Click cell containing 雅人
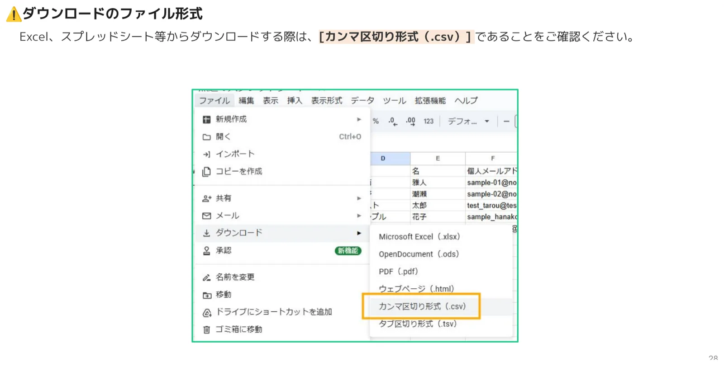 (x=438, y=183)
